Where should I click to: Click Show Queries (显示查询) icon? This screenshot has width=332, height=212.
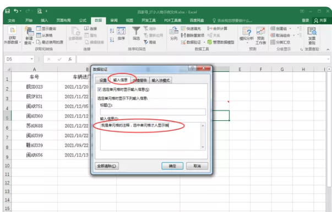click(39, 29)
